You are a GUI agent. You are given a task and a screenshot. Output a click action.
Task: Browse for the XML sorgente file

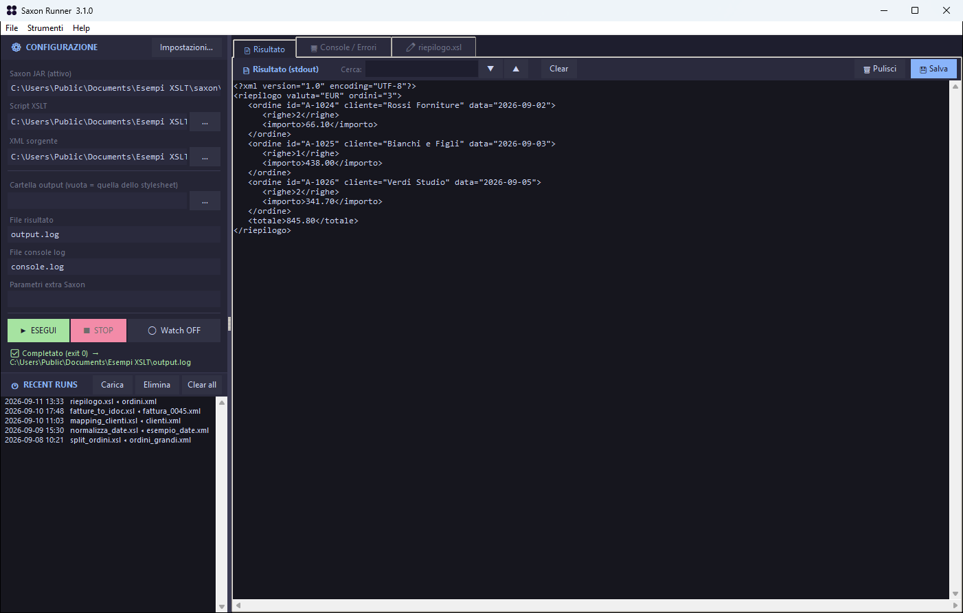click(205, 157)
